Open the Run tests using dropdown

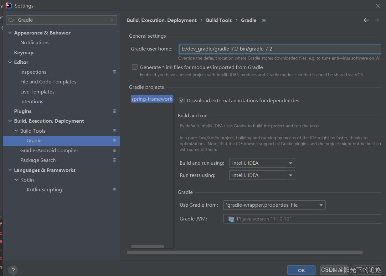[x=262, y=175]
